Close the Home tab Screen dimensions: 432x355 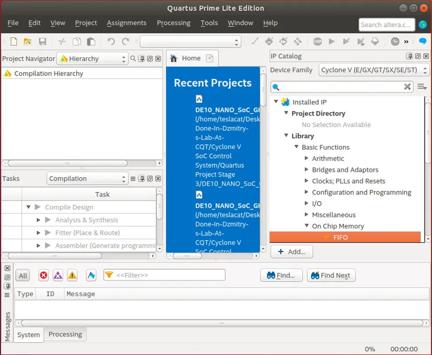[x=210, y=58]
